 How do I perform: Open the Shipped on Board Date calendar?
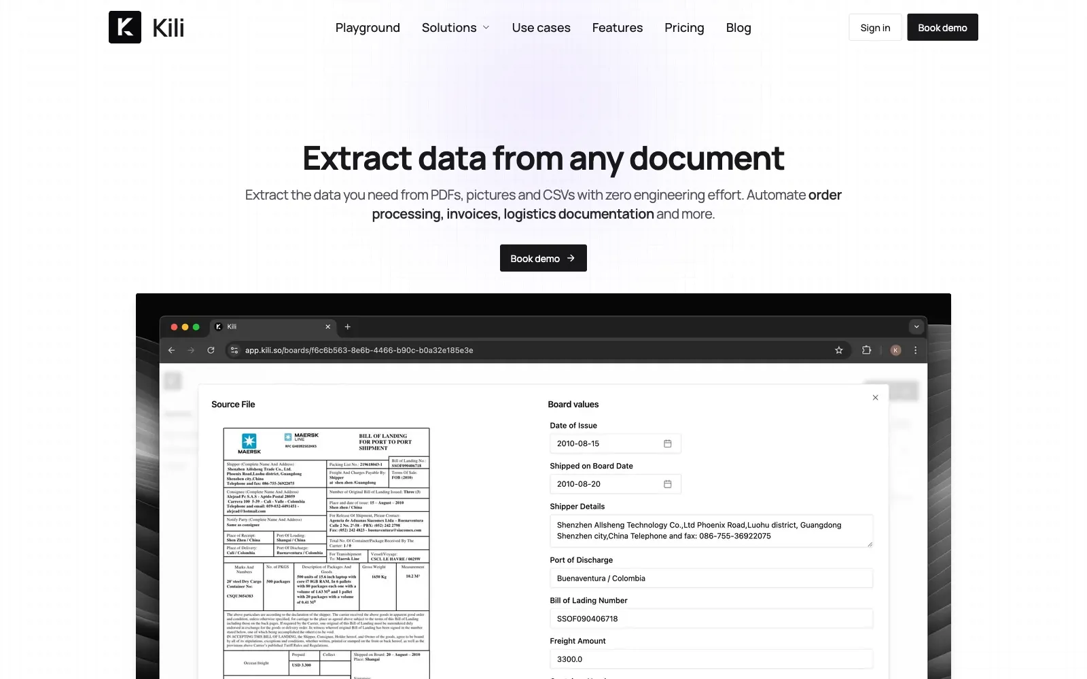pos(667,484)
